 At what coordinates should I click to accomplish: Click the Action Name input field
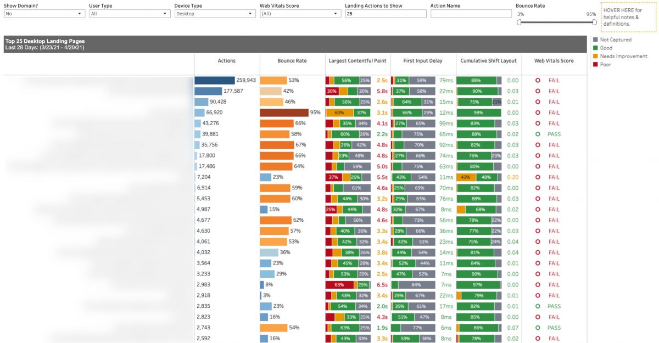(470, 14)
